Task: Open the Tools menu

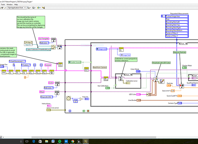Action: [x=3, y=4]
